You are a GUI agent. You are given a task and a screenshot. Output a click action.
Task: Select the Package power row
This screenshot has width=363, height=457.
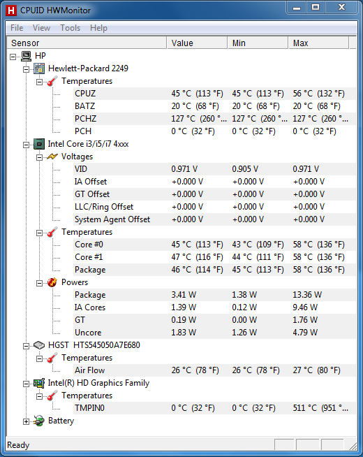coord(214,295)
